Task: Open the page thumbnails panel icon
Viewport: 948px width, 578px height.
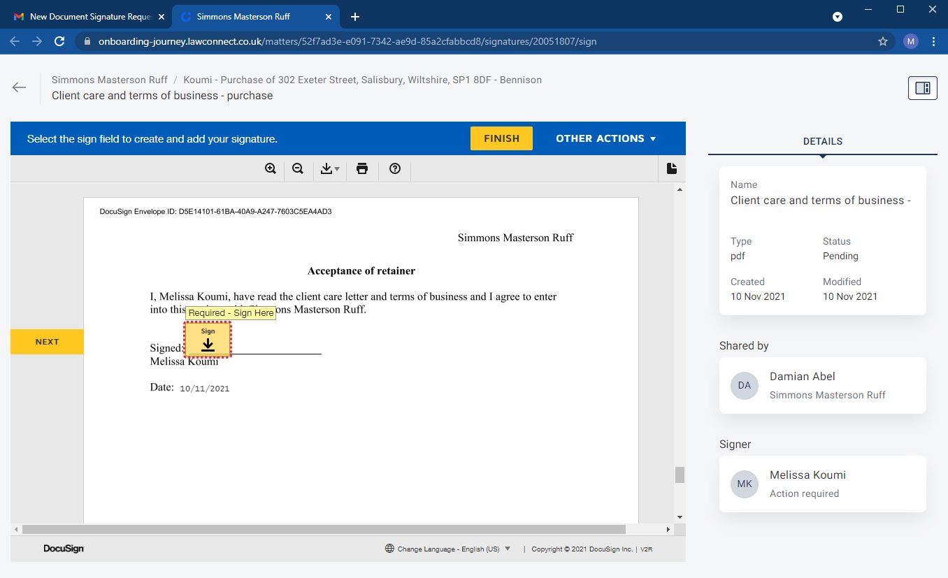Action: [672, 168]
